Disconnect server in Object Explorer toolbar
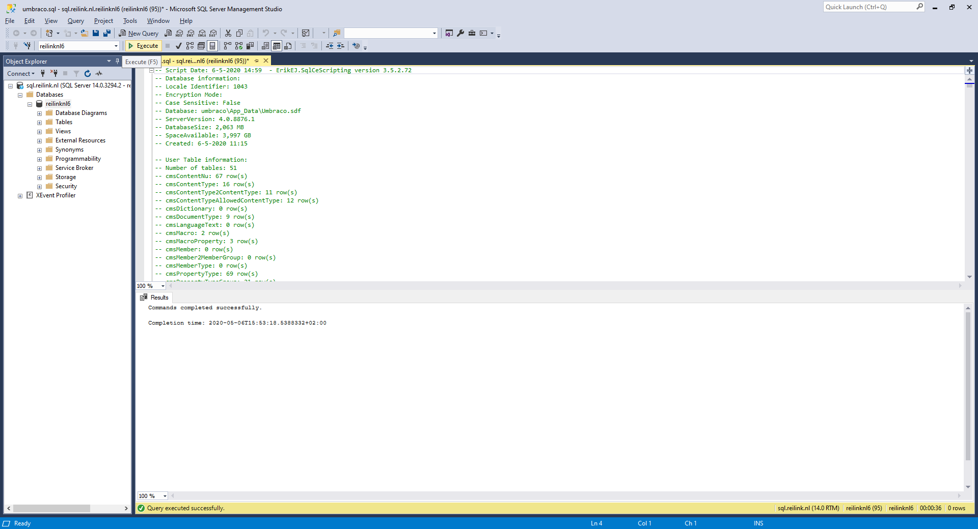This screenshot has height=529, width=978. click(x=54, y=74)
